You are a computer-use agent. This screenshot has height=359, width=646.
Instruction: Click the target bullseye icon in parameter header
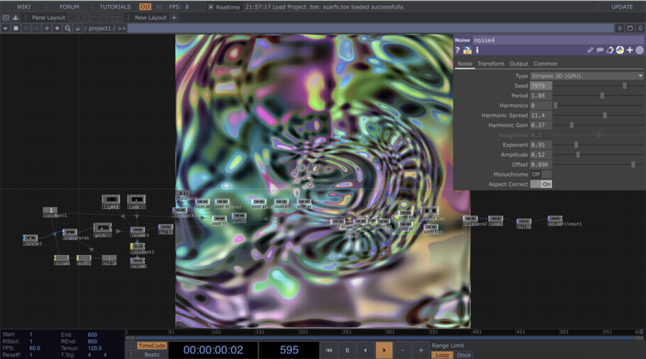[x=640, y=49]
